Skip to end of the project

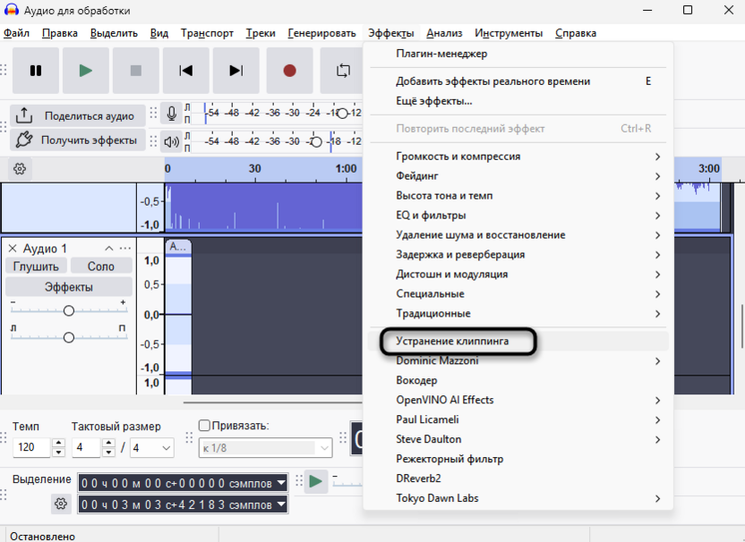click(x=236, y=71)
